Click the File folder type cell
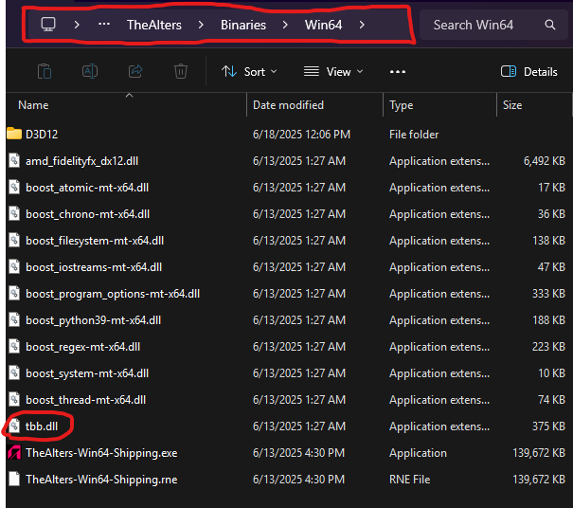 point(414,135)
